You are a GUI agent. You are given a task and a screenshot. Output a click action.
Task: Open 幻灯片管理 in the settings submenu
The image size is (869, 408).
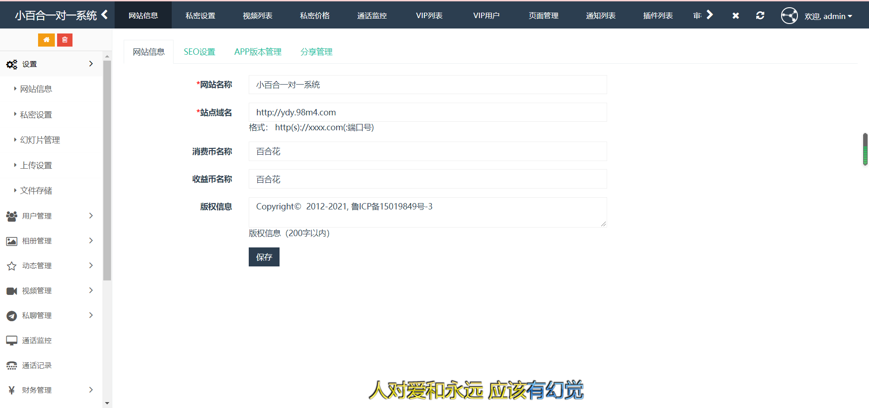pyautogui.click(x=40, y=140)
